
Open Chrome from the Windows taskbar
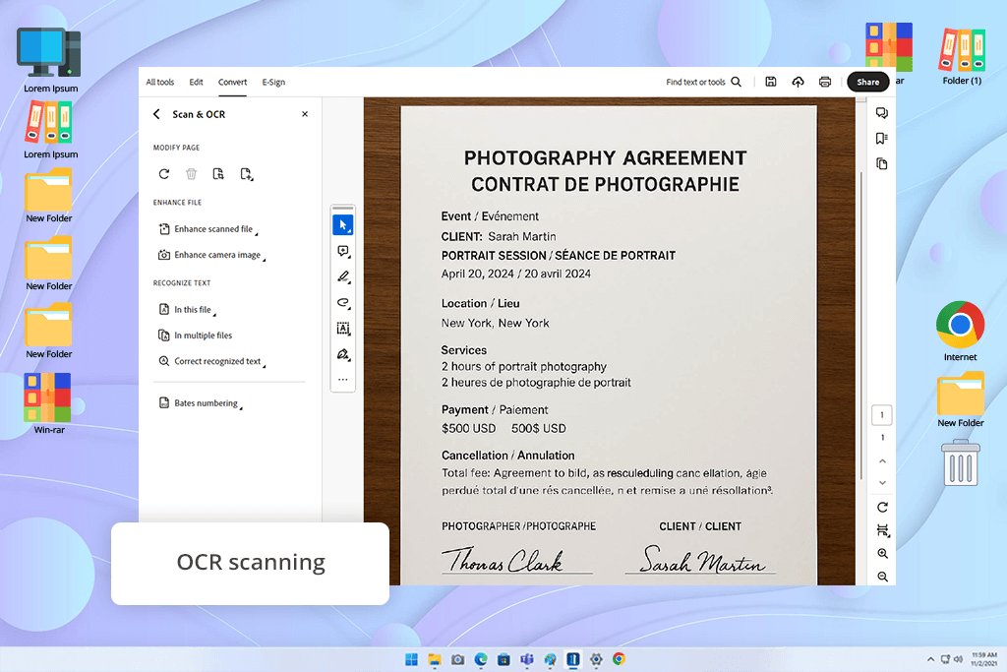619,659
